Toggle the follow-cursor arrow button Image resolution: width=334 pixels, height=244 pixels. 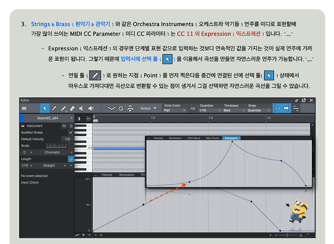pyautogui.click(x=286, y=108)
